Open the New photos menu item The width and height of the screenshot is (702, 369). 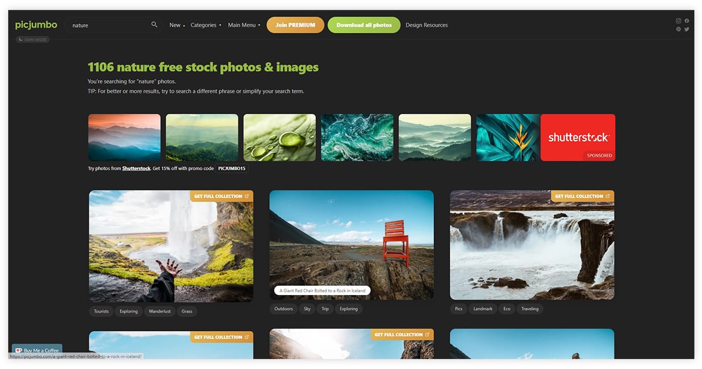click(175, 25)
